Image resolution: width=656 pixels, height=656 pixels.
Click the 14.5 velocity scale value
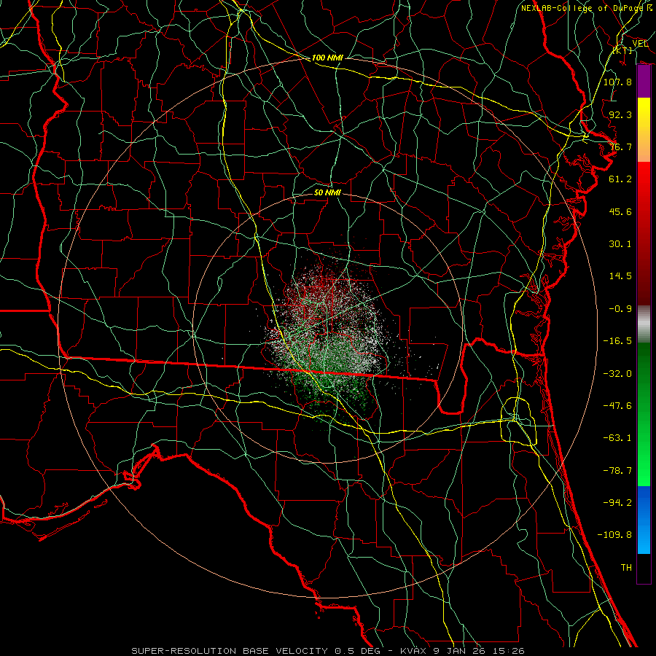(x=620, y=276)
